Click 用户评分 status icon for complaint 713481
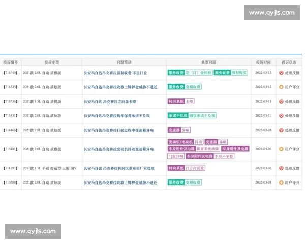Image resolution: width=305 pixels, height=244 pixels. (x=281, y=149)
